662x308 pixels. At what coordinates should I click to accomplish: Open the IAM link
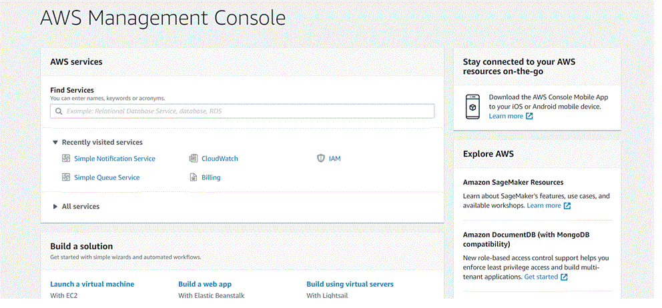tap(335, 159)
